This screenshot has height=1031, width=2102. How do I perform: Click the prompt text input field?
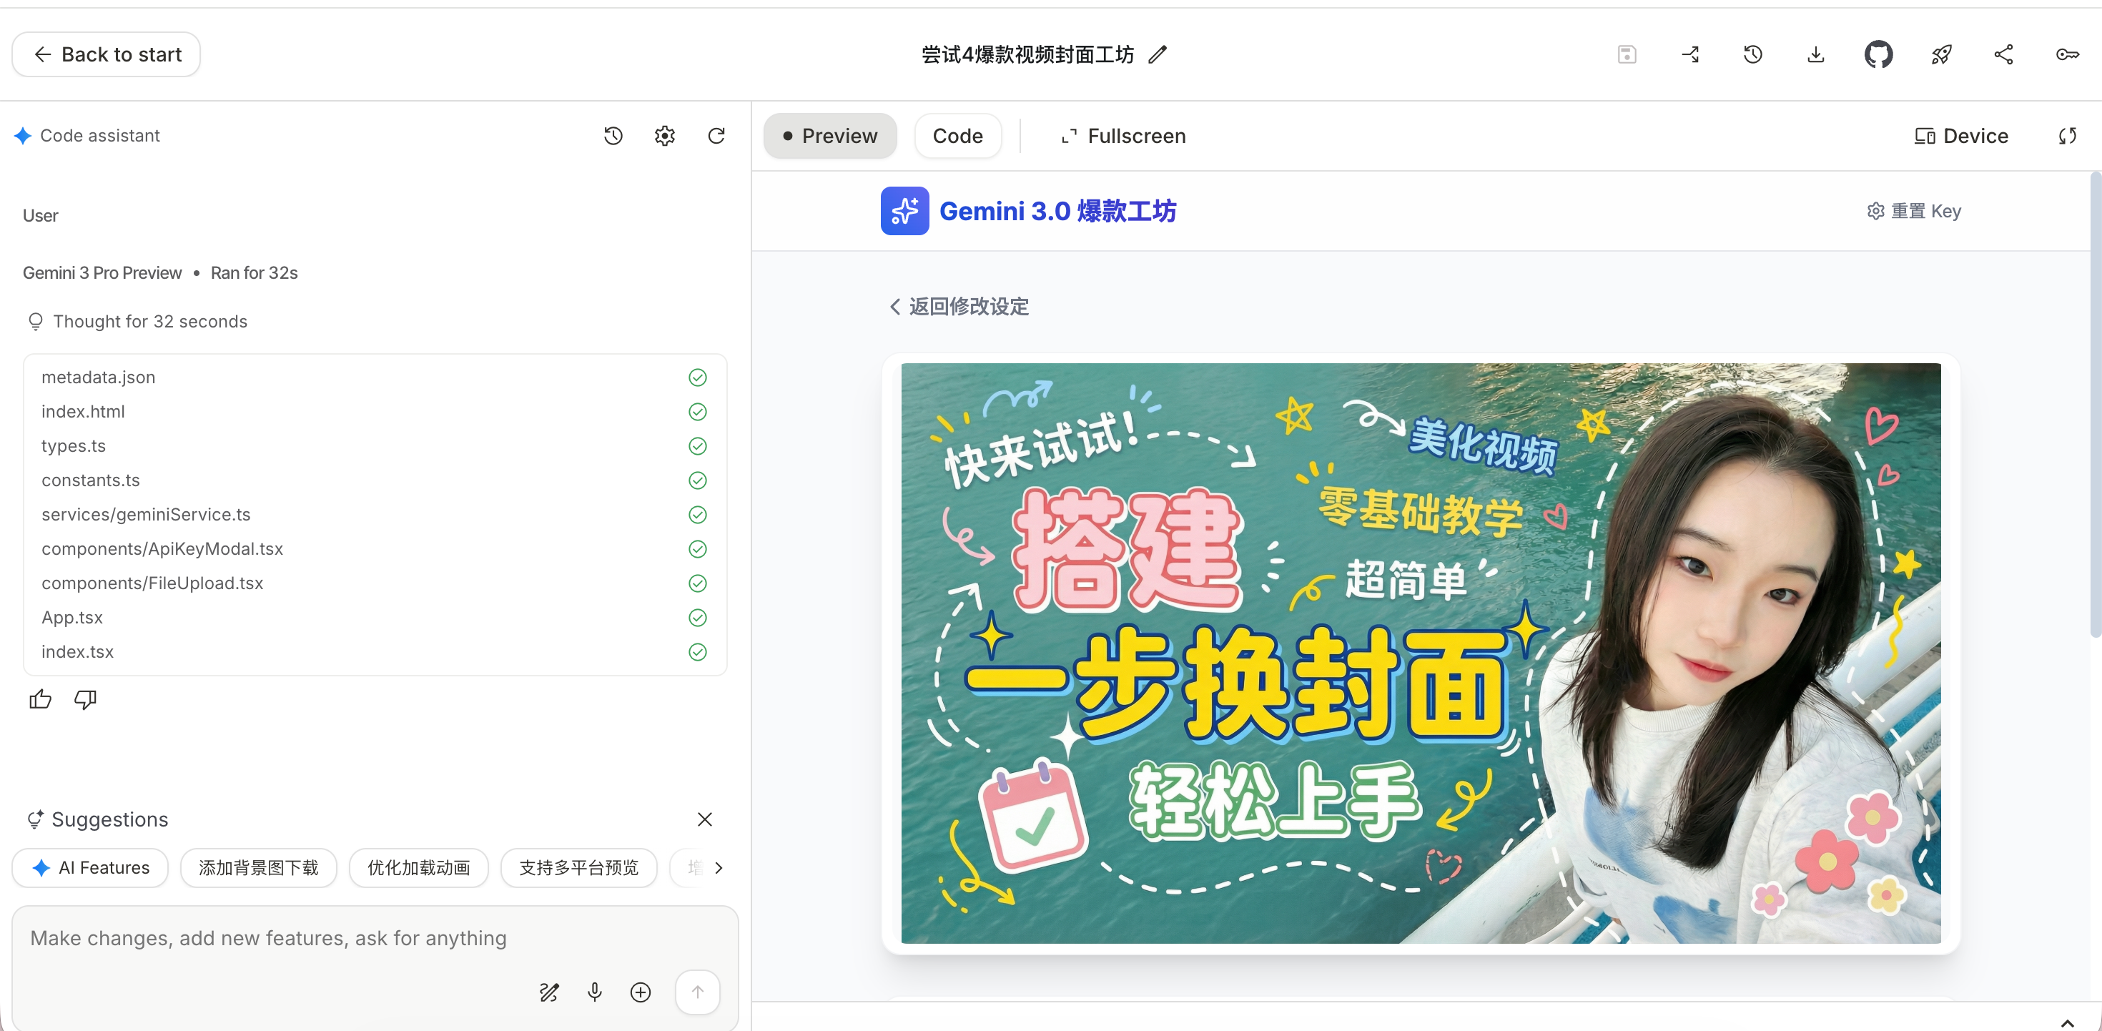point(270,938)
